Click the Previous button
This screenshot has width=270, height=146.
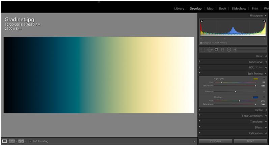point(215,141)
